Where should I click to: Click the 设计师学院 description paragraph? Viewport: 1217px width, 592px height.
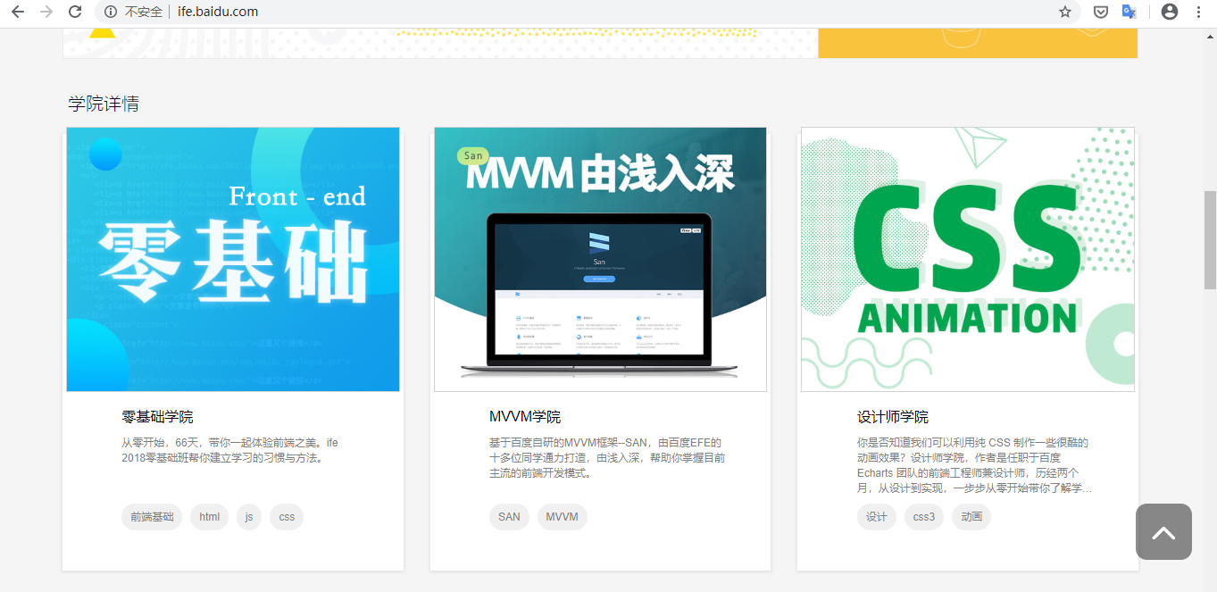974,465
